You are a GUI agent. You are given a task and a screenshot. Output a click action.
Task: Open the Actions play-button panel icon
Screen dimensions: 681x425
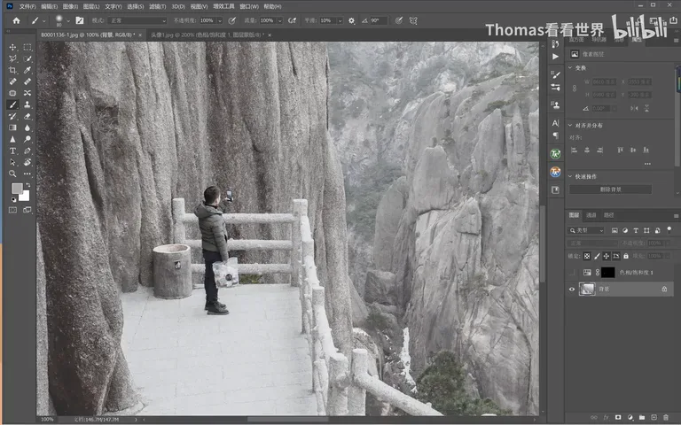click(x=555, y=57)
